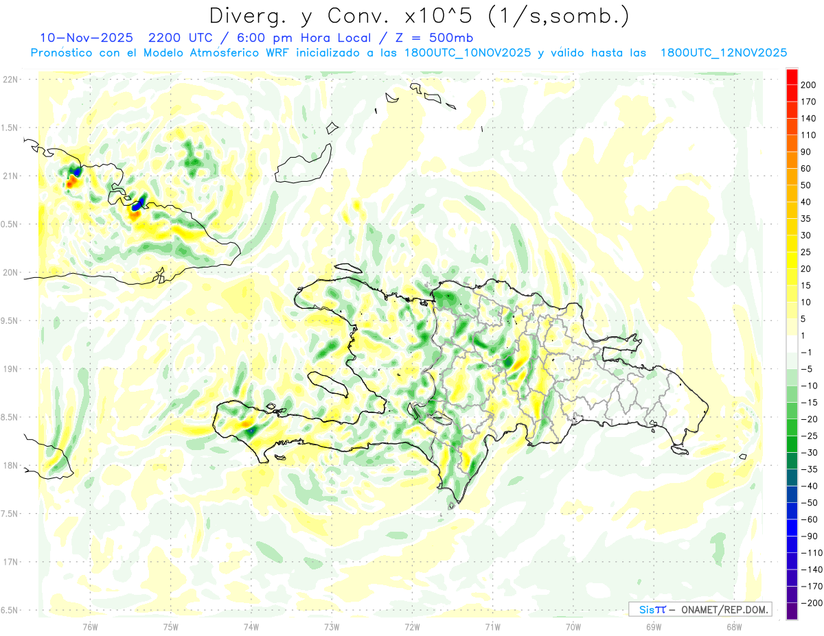This screenshot has height=636, width=824.
Task: Click the '22N' latitude label
Action: [10, 79]
